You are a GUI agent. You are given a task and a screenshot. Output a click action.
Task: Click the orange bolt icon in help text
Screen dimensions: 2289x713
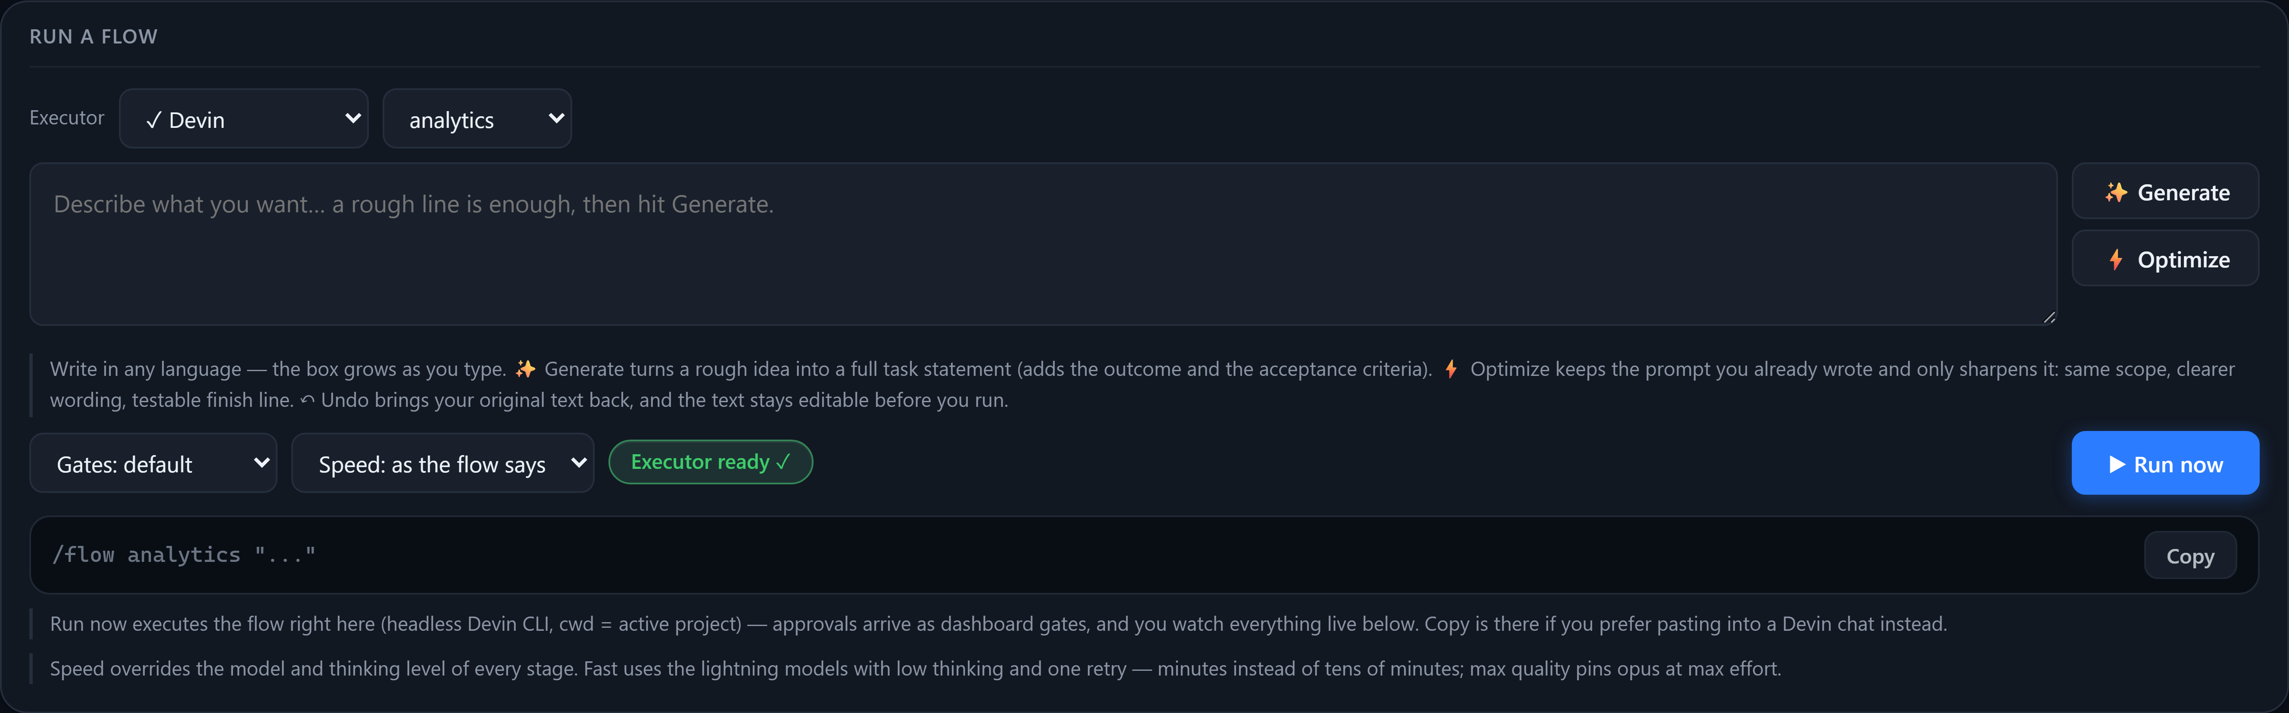[x=1451, y=369]
